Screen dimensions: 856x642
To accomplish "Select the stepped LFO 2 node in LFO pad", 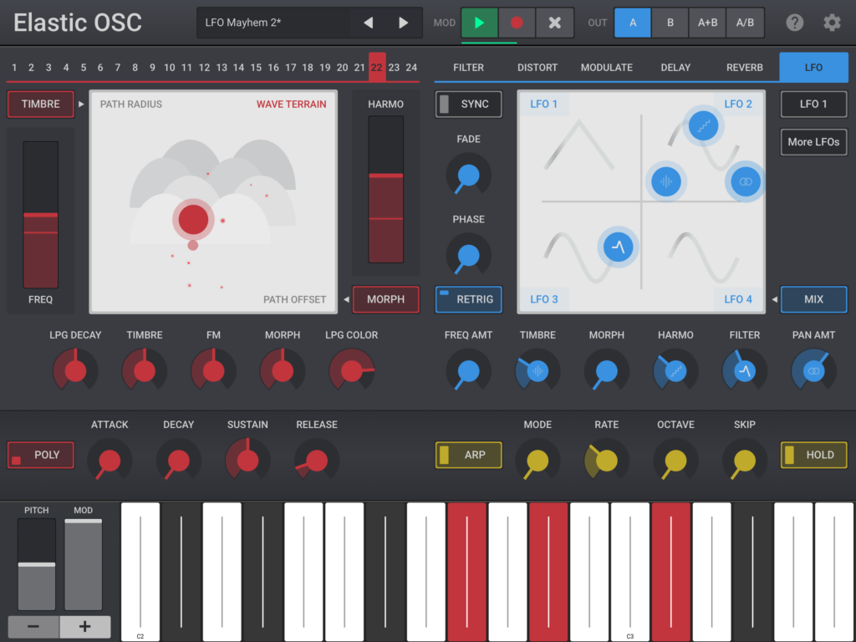I will point(703,125).
